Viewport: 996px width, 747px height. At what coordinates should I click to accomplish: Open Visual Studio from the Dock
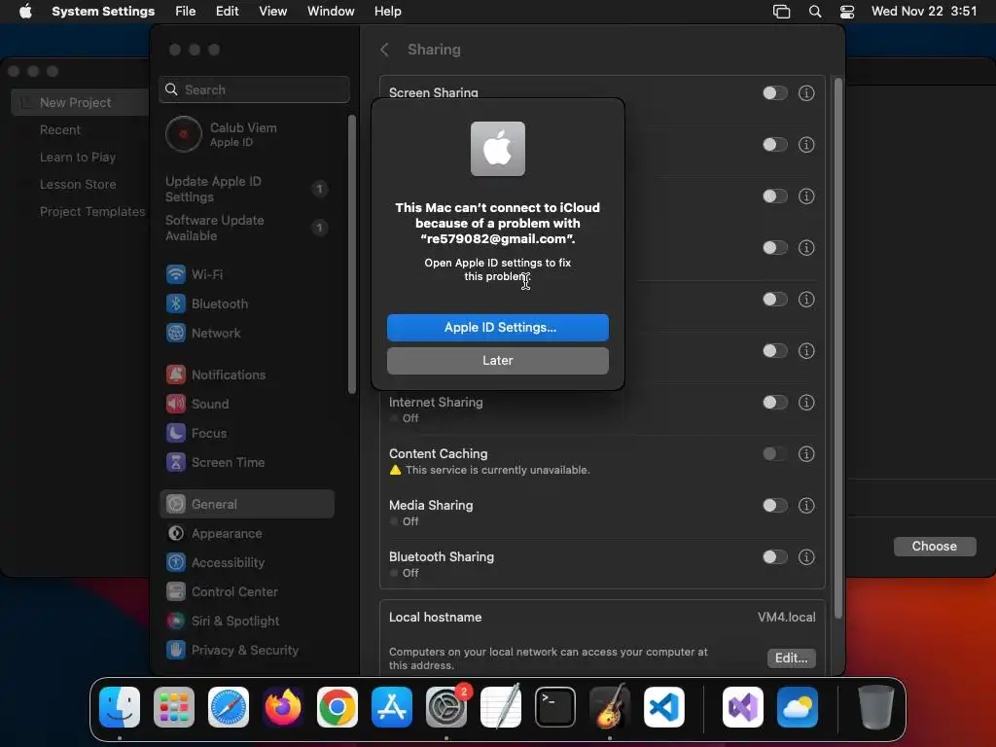coord(743,707)
